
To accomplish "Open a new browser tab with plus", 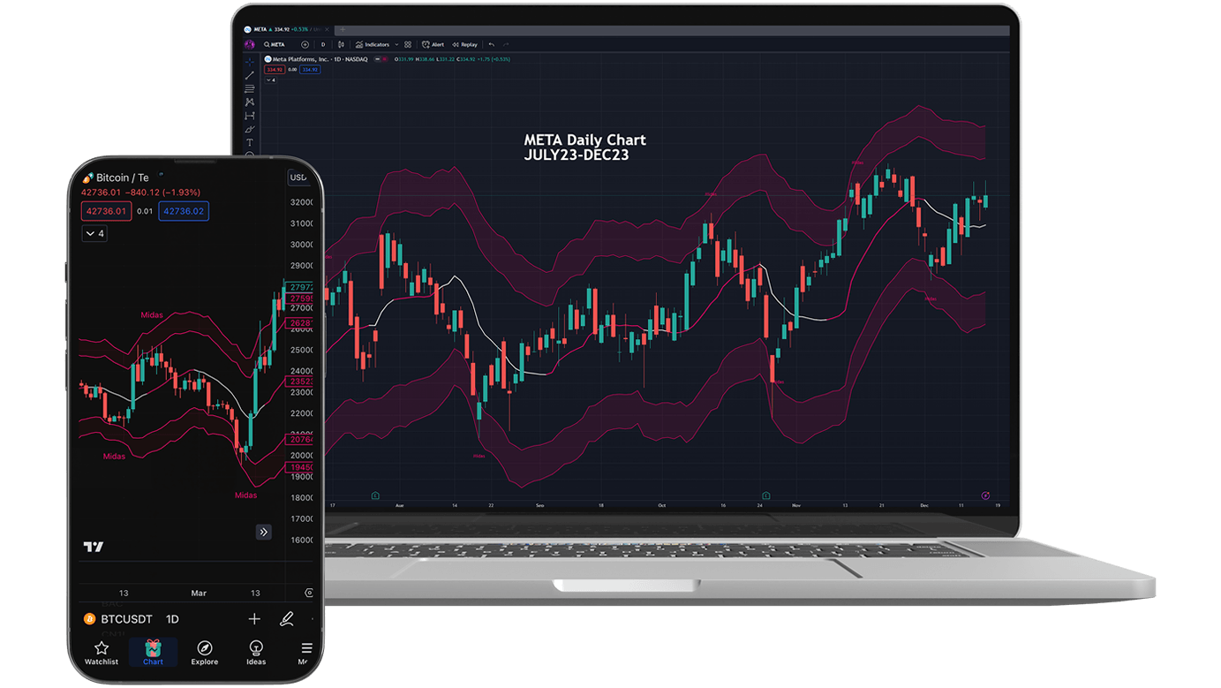I will [343, 29].
